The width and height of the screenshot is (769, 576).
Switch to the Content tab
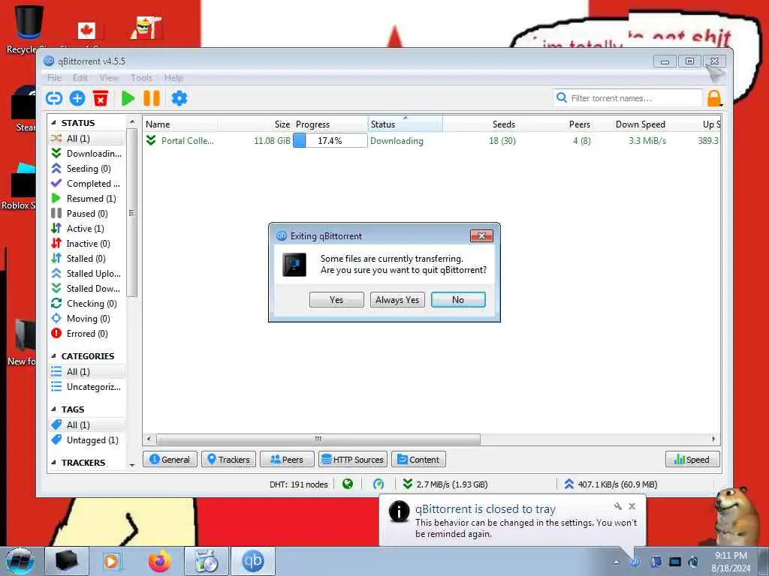coord(418,460)
